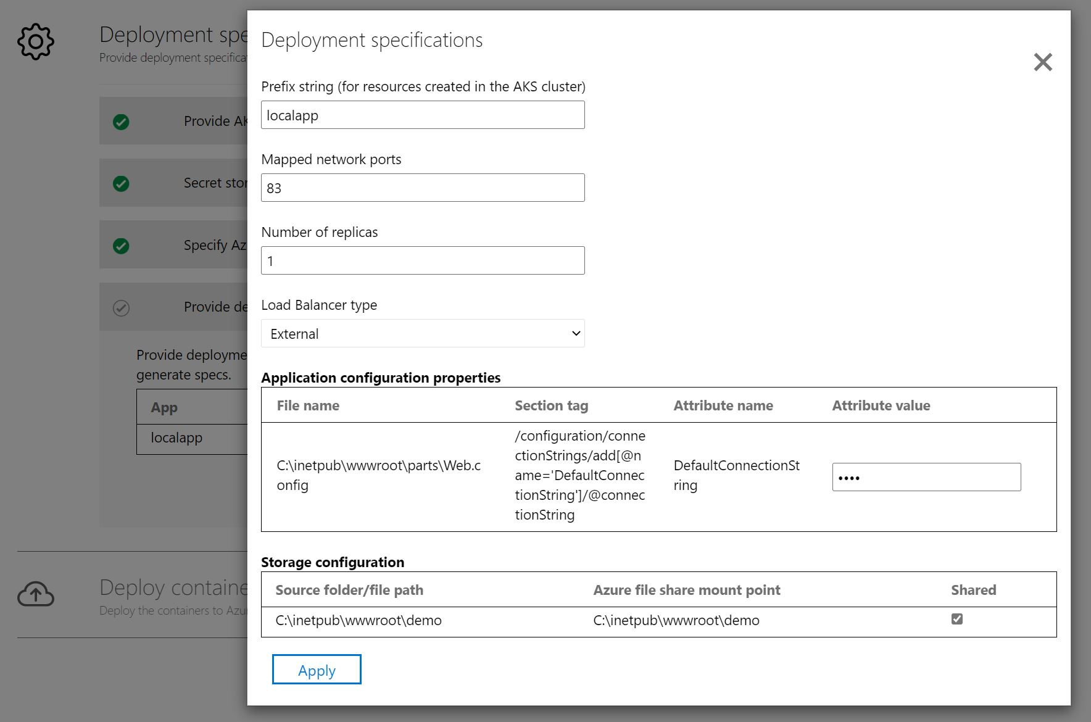Click the pending circle icon on Provide deployment step
The width and height of the screenshot is (1091, 722).
click(x=121, y=307)
